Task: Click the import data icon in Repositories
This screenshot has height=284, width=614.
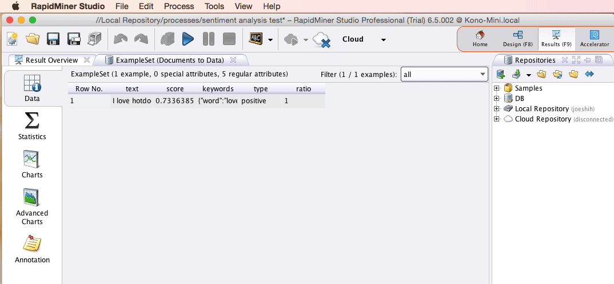Action: click(x=516, y=74)
